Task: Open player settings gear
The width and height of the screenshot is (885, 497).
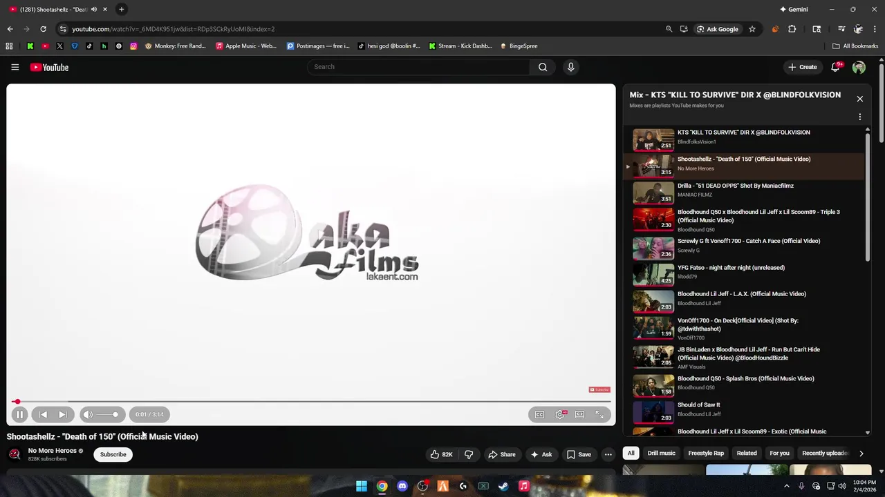Action: [x=560, y=414]
